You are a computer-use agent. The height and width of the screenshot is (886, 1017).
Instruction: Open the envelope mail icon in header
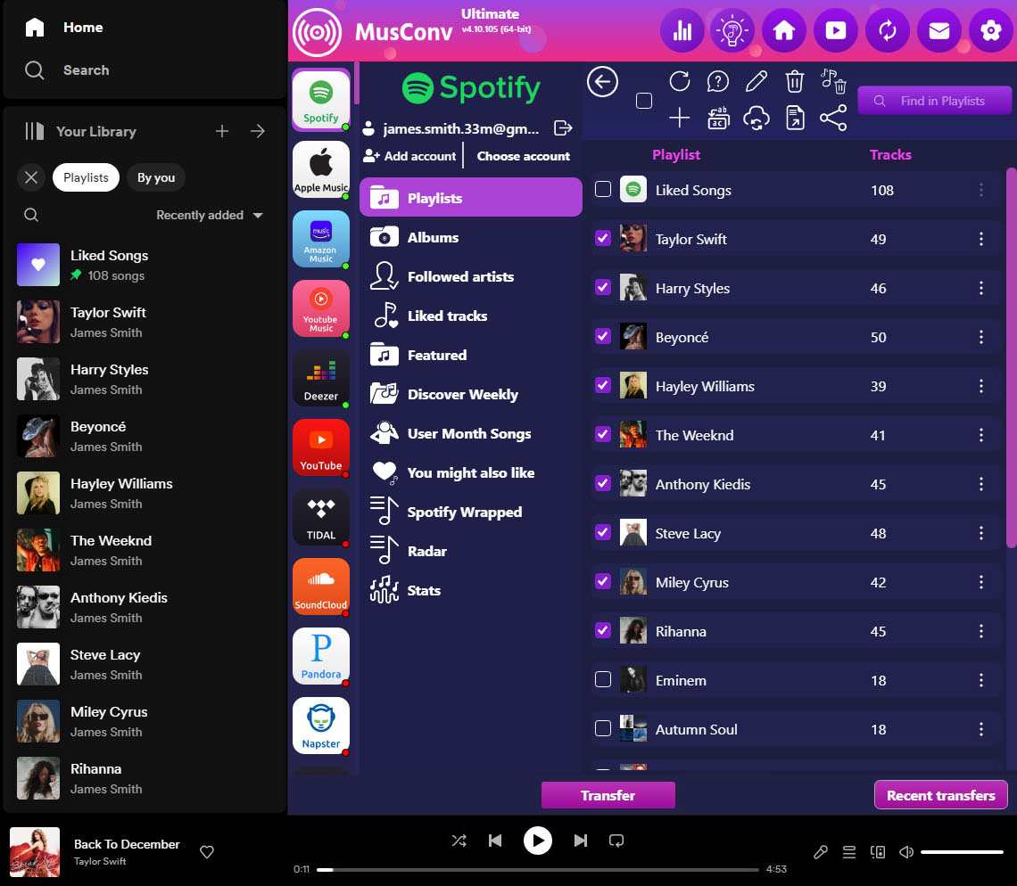[938, 30]
